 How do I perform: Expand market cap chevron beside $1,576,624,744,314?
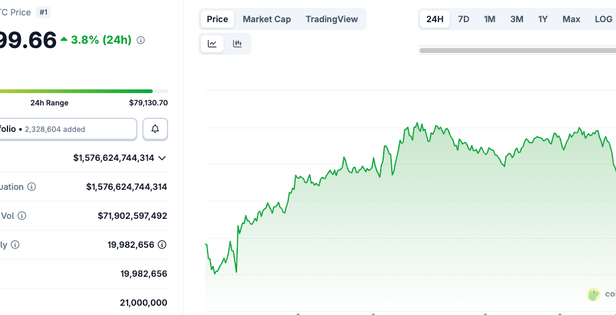coord(162,158)
